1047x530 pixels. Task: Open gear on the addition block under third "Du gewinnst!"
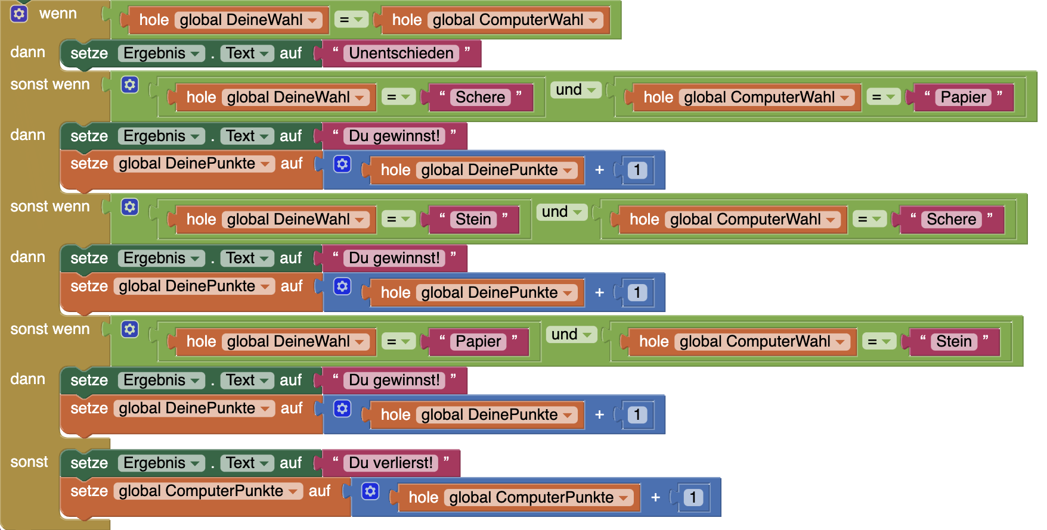pos(342,409)
